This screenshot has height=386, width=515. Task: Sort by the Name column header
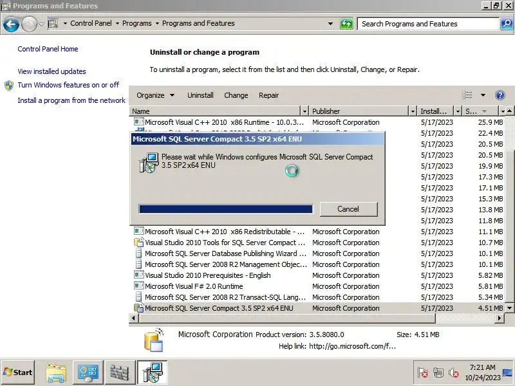(215, 111)
